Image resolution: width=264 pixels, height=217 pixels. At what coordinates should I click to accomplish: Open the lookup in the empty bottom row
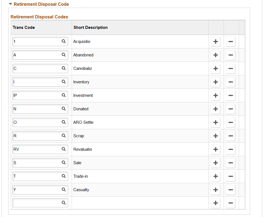pos(64,203)
